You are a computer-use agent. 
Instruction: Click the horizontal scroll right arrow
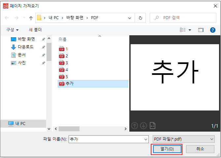point(126,129)
